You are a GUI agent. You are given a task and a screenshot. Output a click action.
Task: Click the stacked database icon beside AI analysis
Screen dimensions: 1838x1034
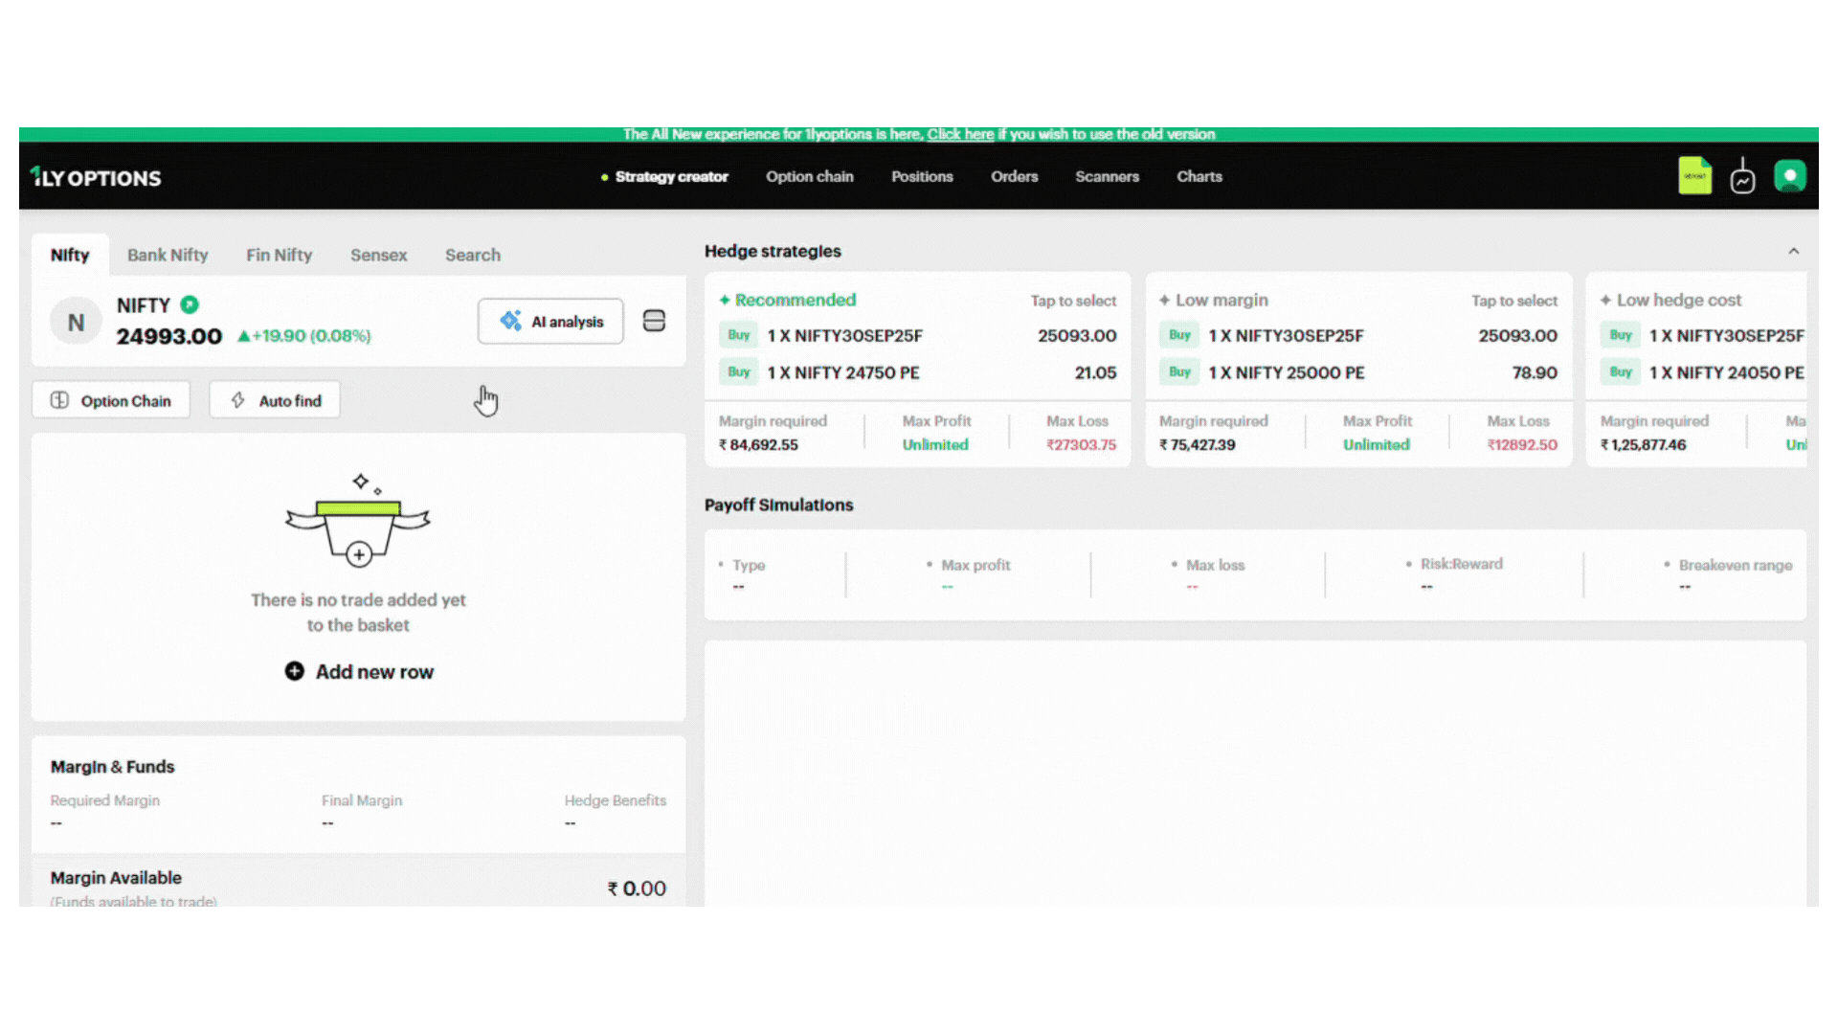click(654, 321)
